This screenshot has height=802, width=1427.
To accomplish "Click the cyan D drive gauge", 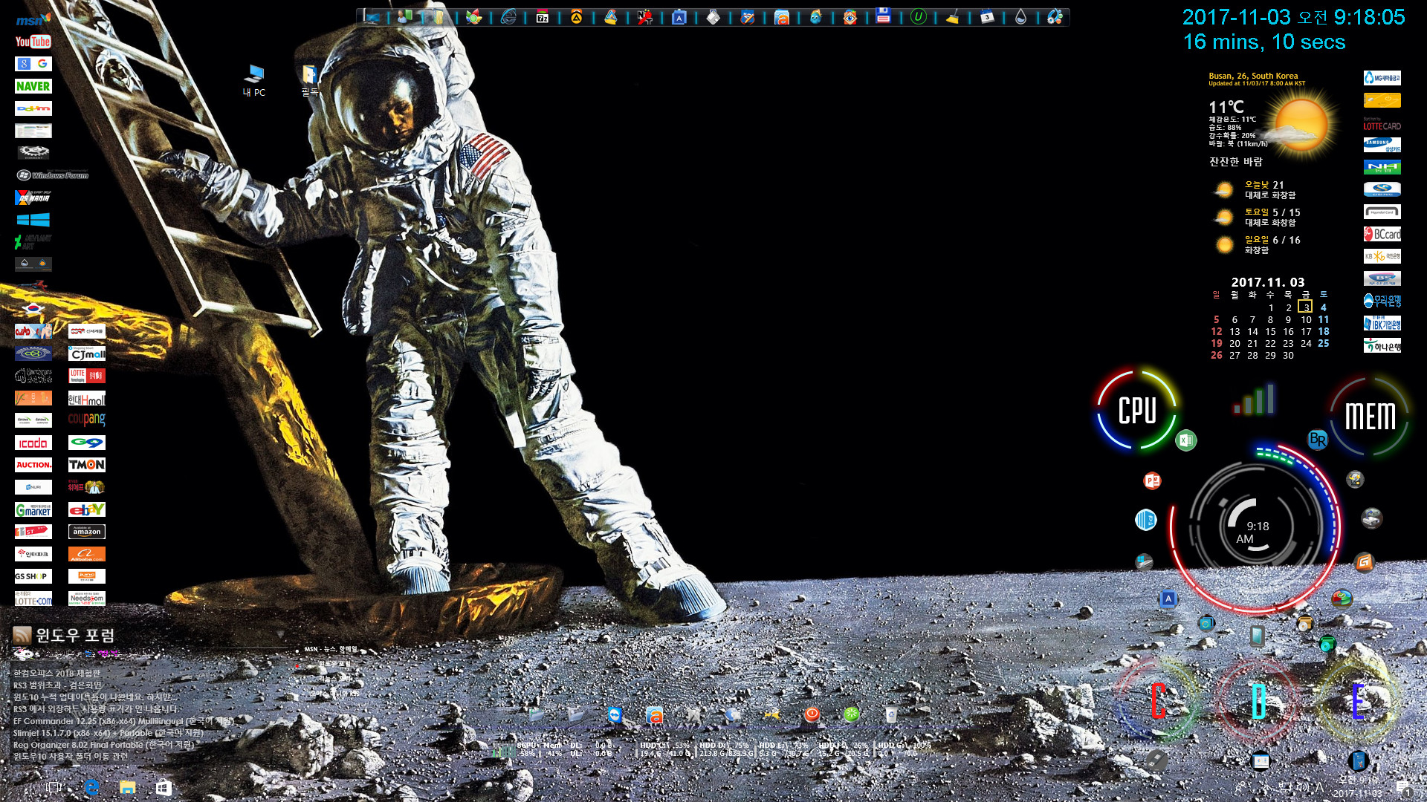I will point(1258,700).
